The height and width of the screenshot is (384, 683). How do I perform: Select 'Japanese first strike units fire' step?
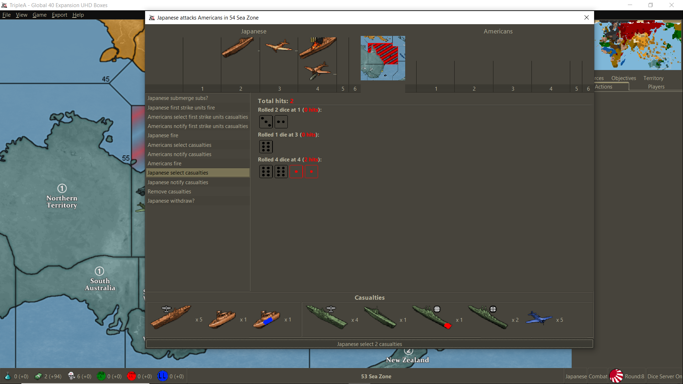pyautogui.click(x=198, y=108)
